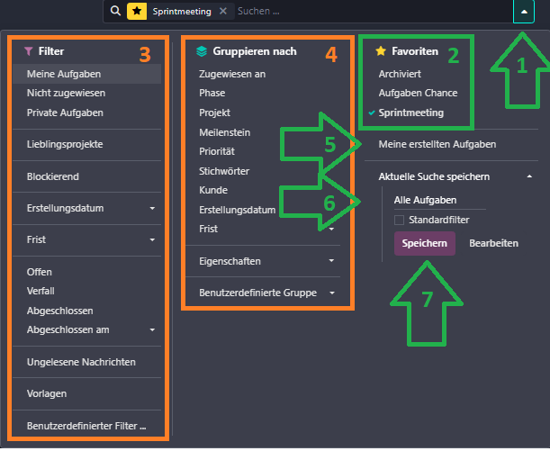This screenshot has width=550, height=451.
Task: Collapse the search options dropdown toggle
Action: (524, 12)
